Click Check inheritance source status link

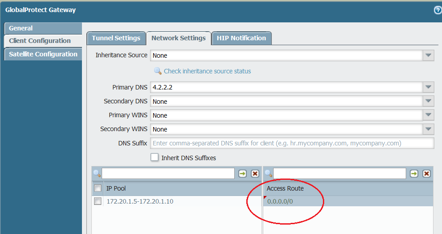point(207,71)
